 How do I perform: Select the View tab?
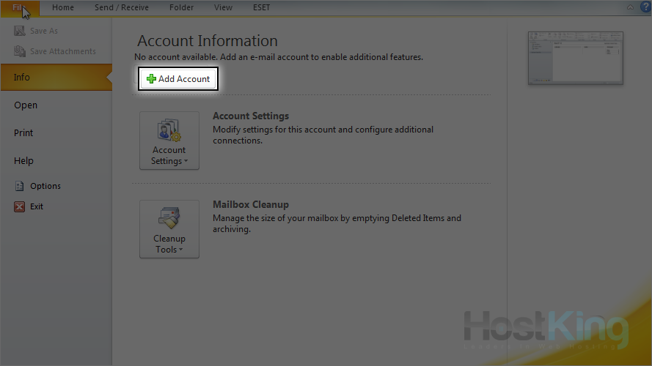(223, 8)
